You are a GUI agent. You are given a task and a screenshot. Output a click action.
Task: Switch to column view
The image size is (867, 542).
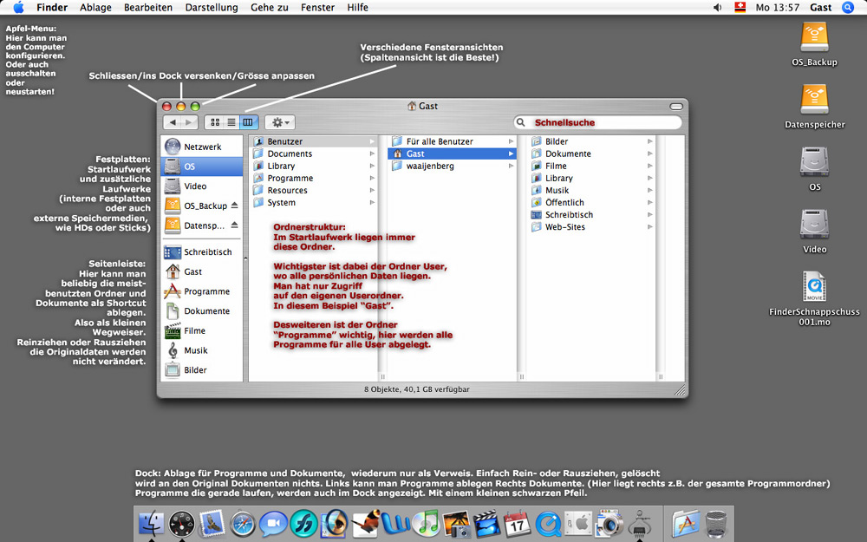pos(248,122)
